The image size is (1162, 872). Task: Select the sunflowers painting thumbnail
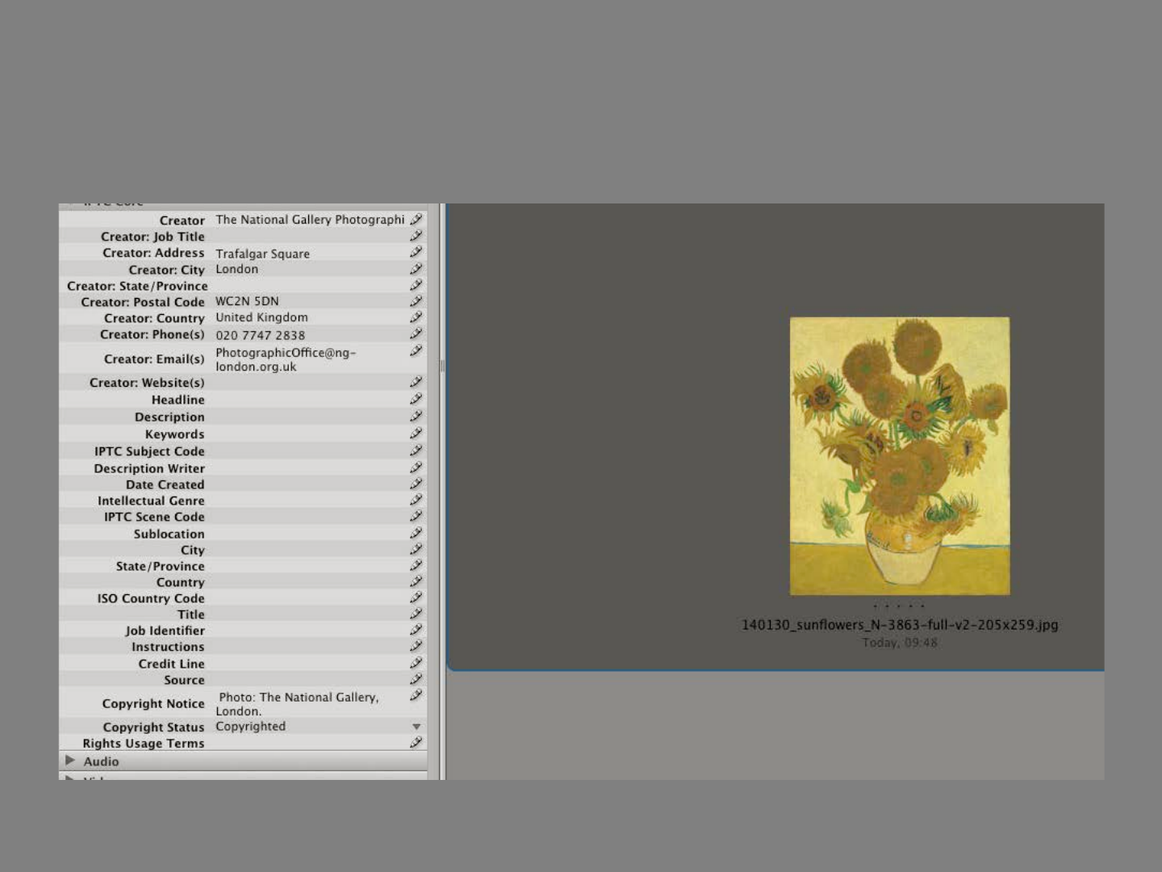900,456
